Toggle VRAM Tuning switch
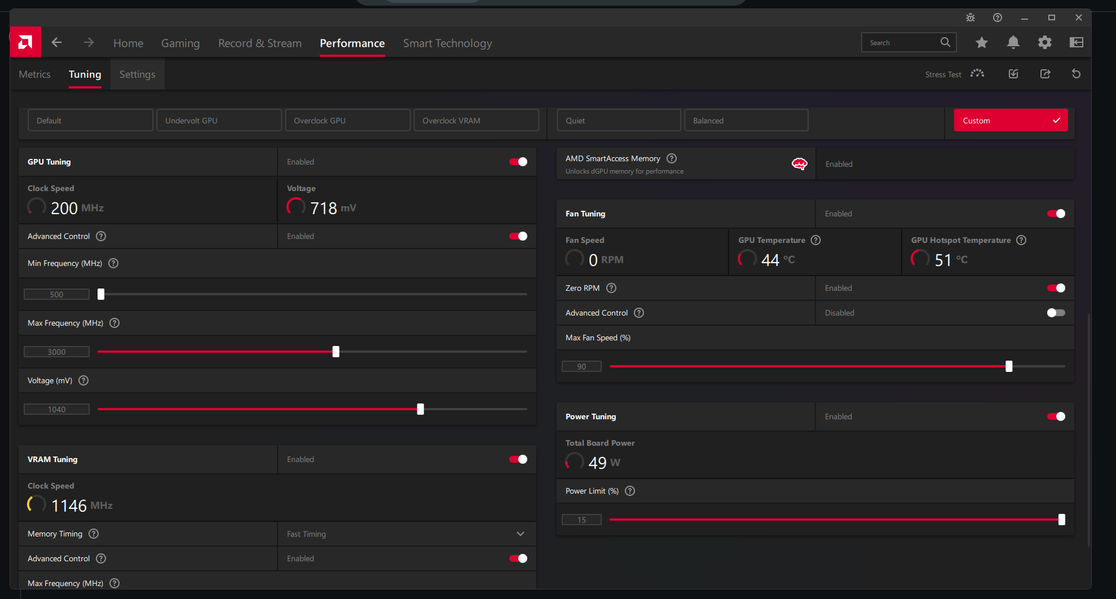 tap(518, 459)
